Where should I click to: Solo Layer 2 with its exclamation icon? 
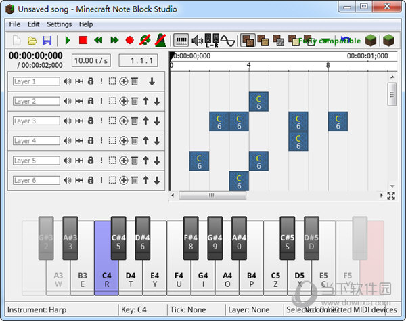pyautogui.click(x=101, y=101)
